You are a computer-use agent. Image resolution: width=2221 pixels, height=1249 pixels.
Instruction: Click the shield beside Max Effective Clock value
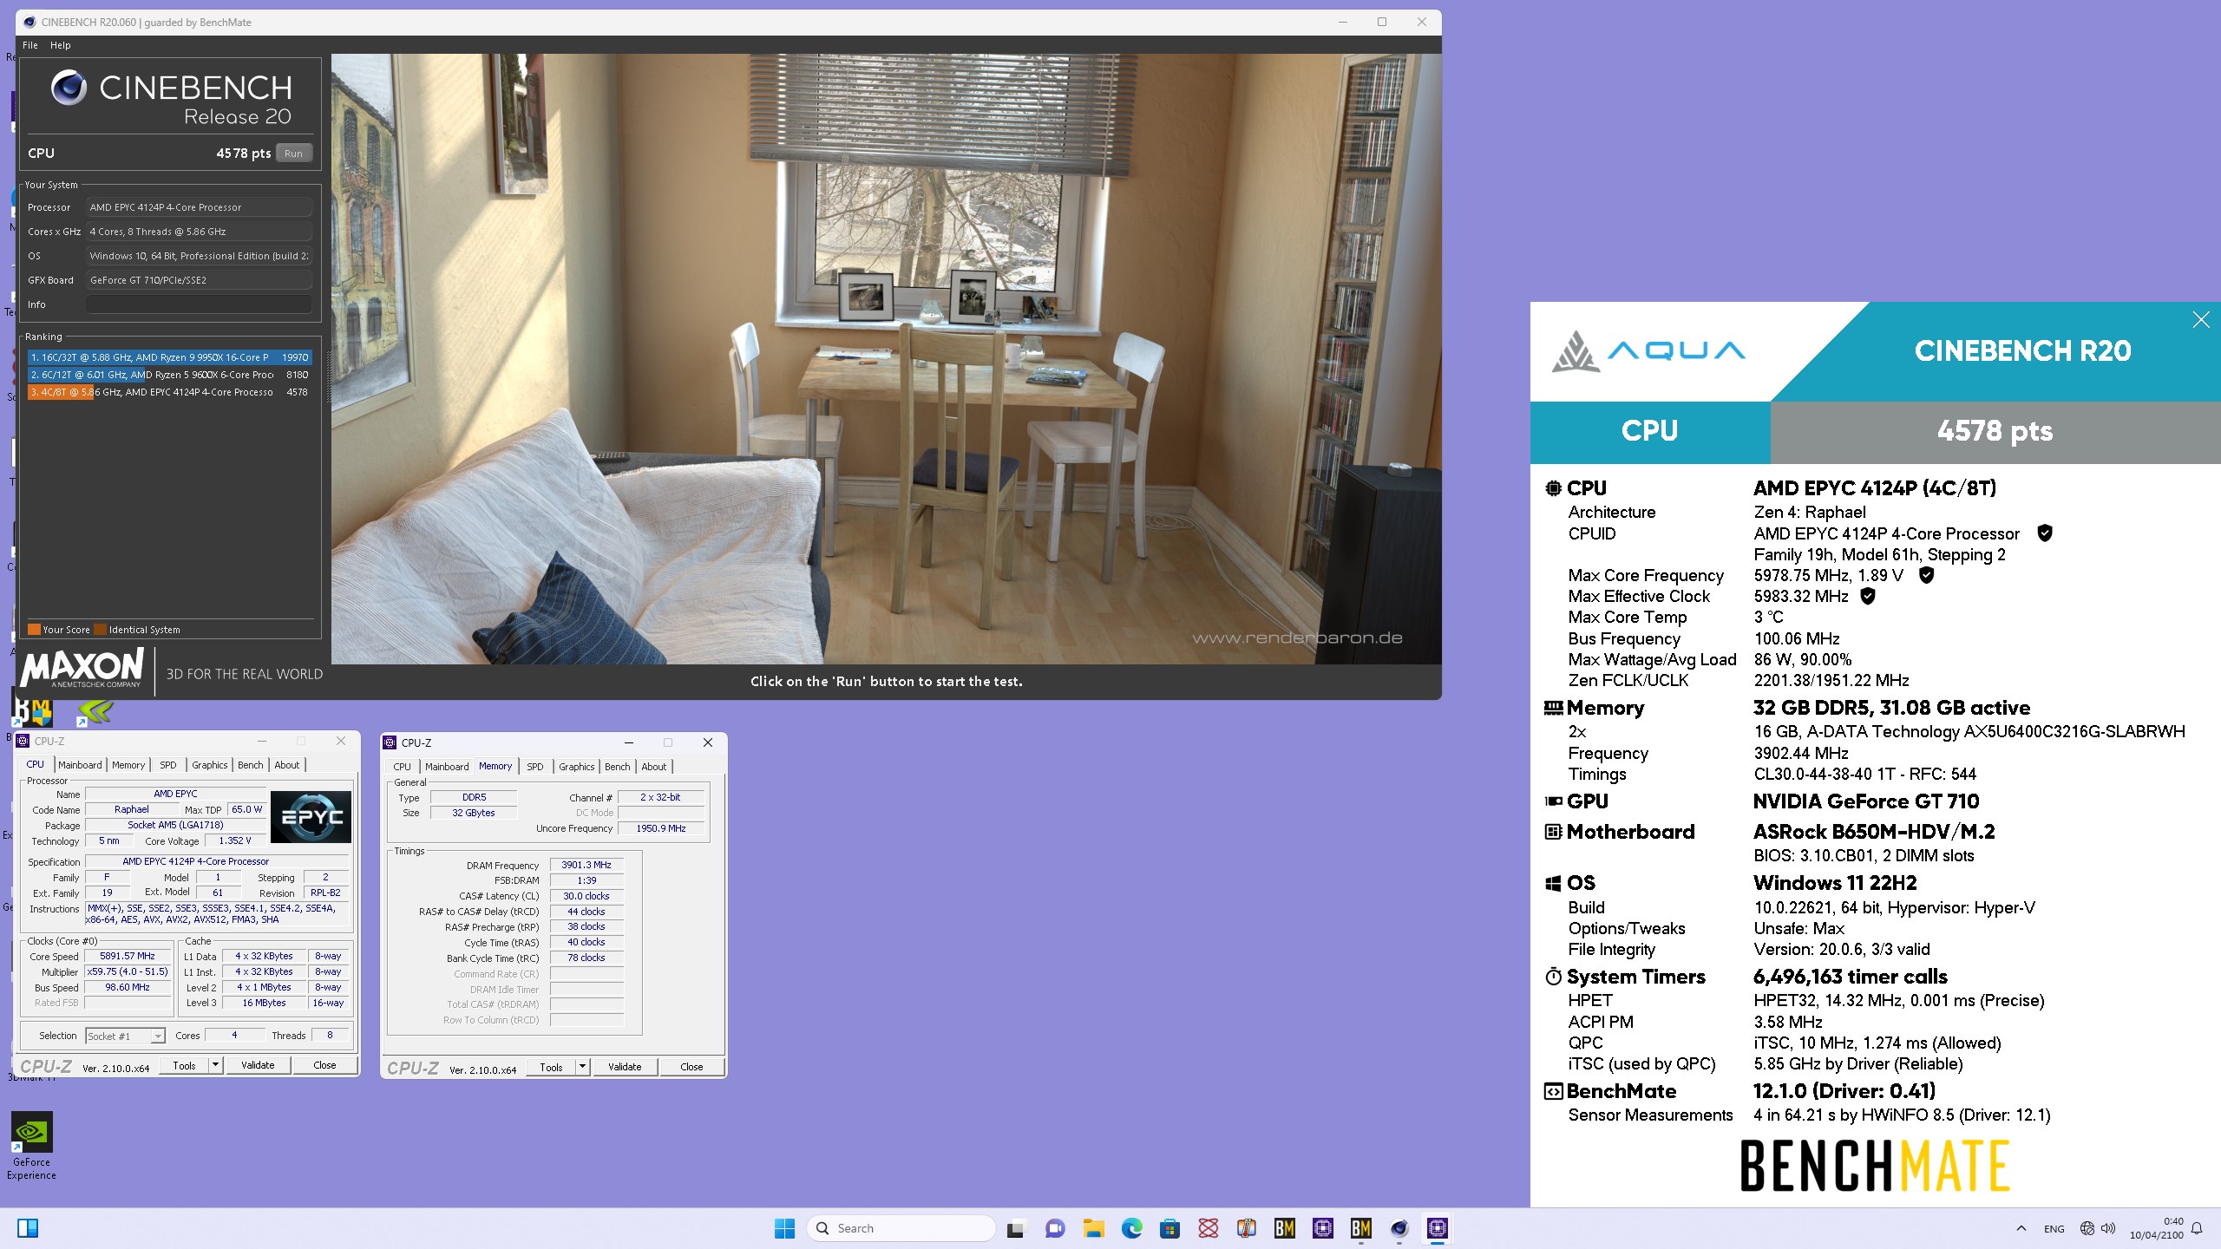click(x=1868, y=596)
